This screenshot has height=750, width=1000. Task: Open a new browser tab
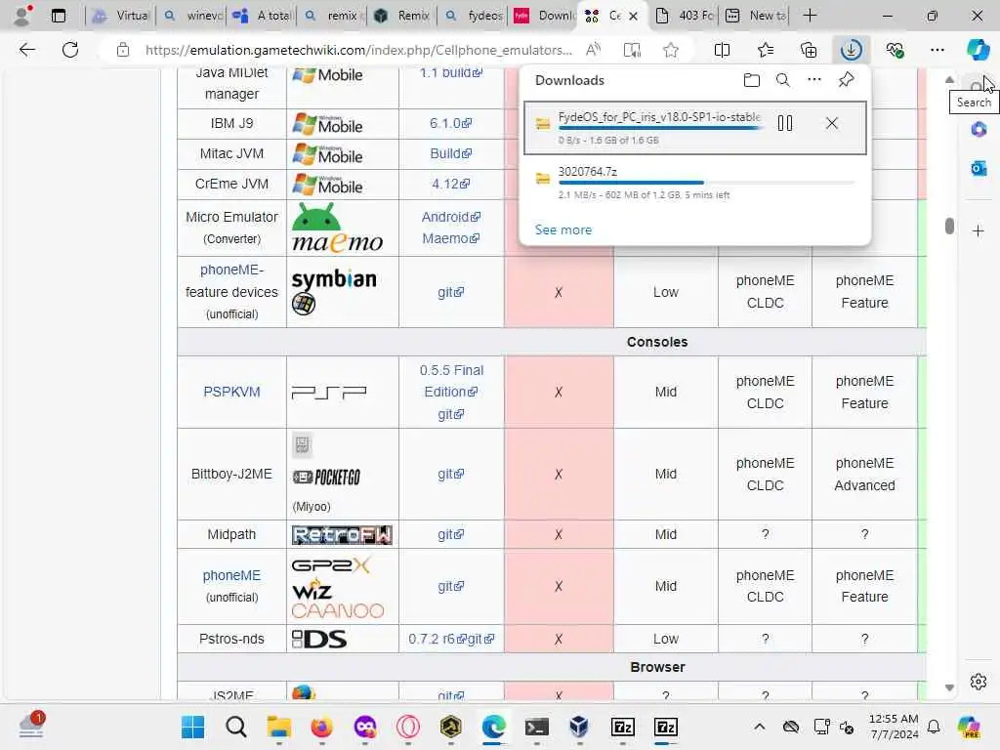810,16
